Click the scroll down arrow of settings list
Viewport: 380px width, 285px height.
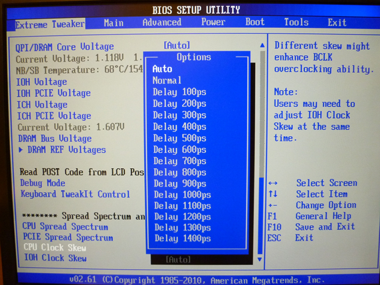coord(260,260)
